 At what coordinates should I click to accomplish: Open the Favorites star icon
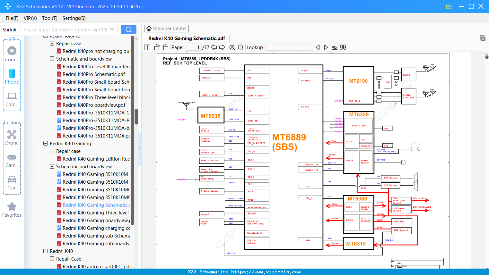12,206
